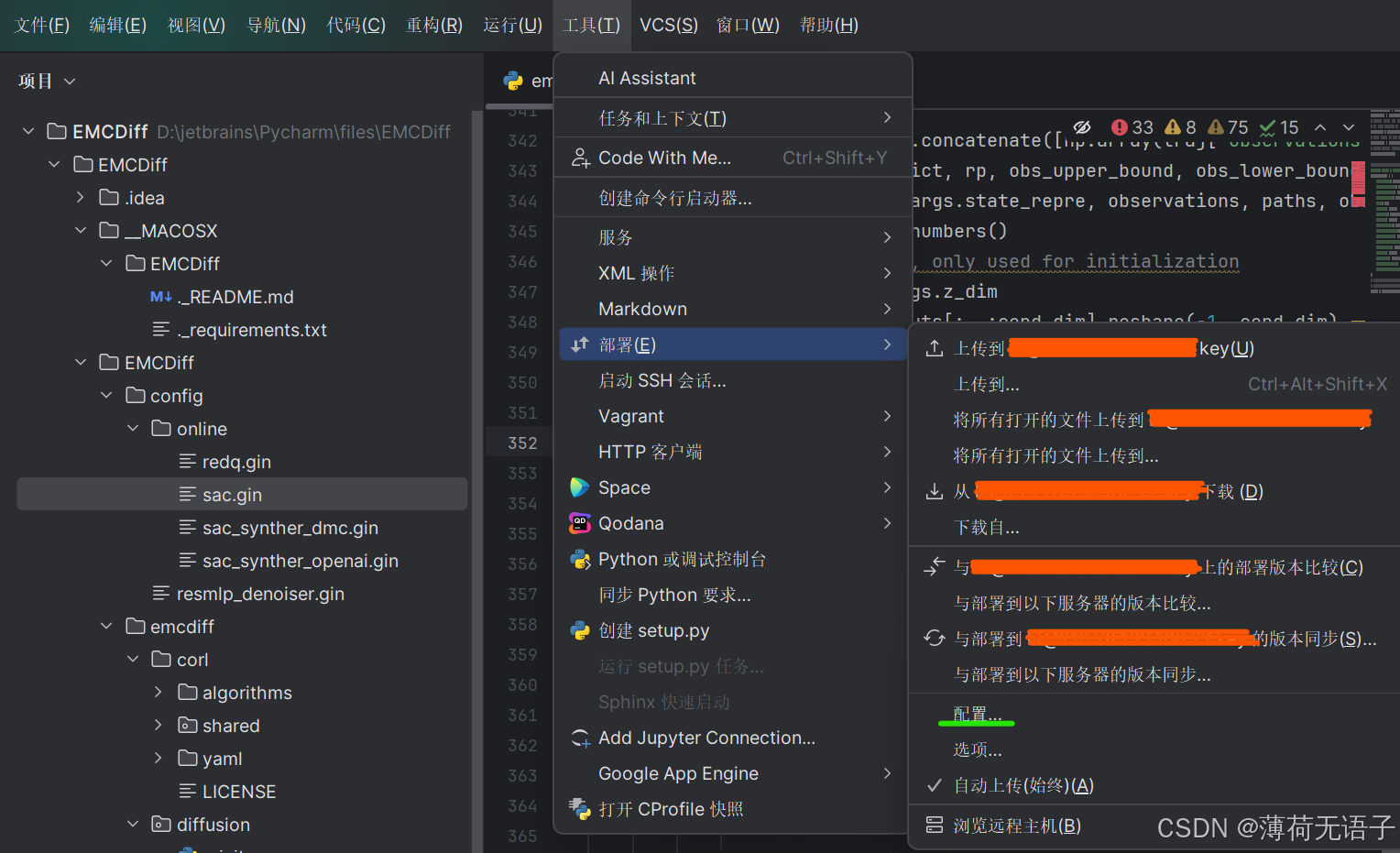
Task: Click the download arrow icon in submenu
Action: 935,491
